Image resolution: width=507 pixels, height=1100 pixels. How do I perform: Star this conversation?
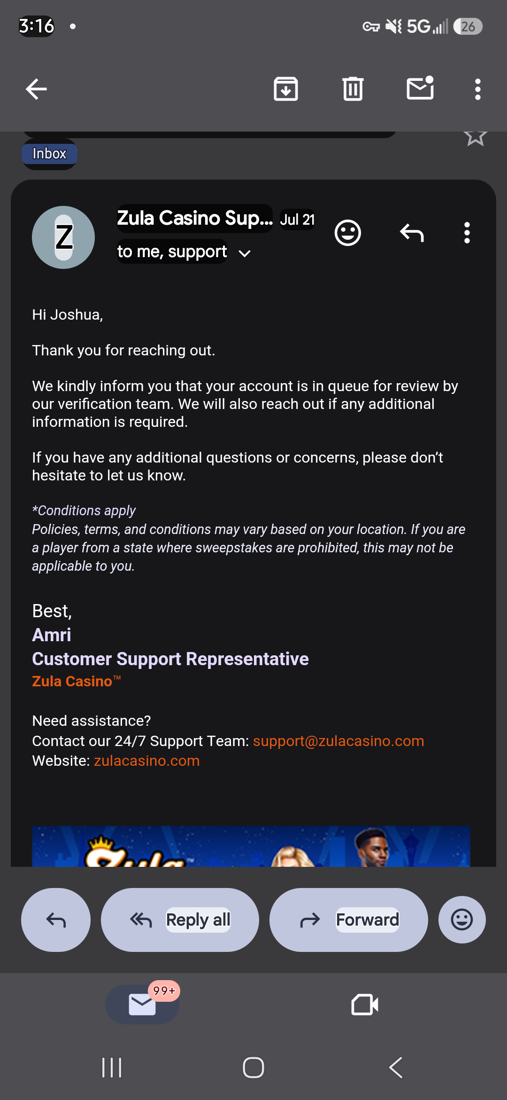coord(475,137)
